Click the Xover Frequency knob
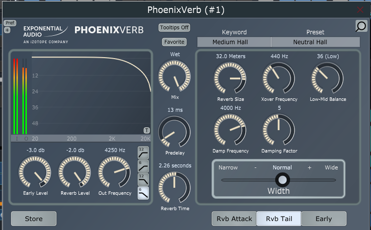This screenshot has height=230, width=371. pos(279,78)
